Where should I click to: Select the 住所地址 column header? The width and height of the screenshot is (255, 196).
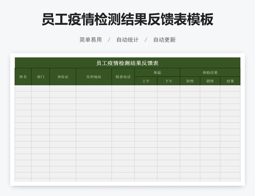(94, 77)
